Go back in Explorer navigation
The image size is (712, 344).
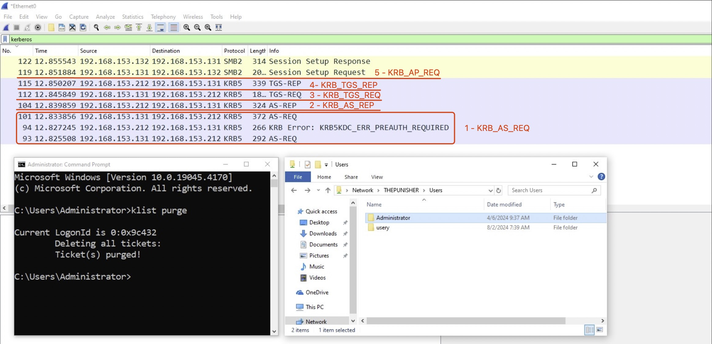click(x=294, y=190)
